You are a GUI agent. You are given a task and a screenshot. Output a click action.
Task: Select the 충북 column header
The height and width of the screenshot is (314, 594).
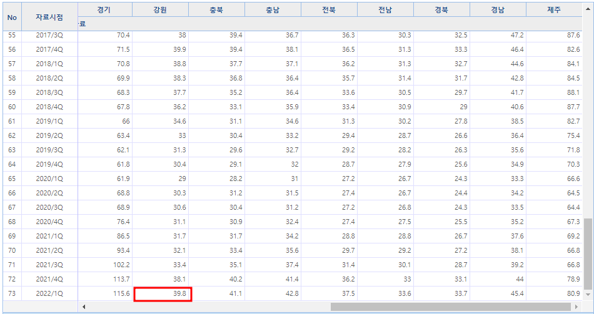coord(217,10)
